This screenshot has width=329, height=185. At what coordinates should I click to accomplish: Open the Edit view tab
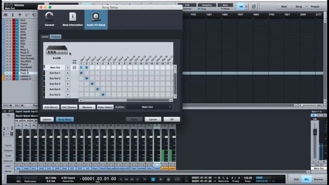pos(296,179)
